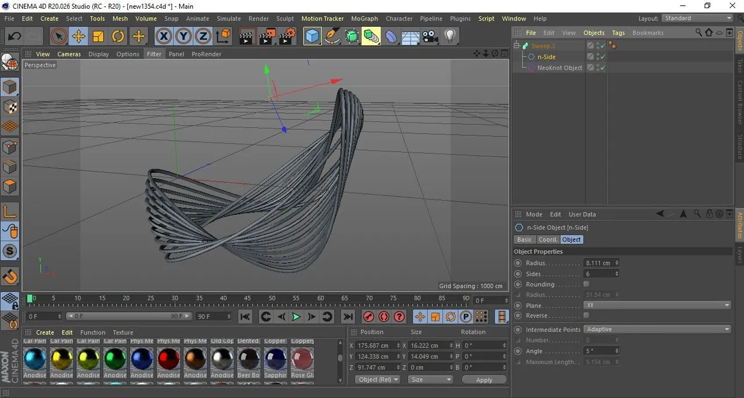Open the Size dropdown in coordinates panel
744x398 pixels.
click(x=430, y=379)
